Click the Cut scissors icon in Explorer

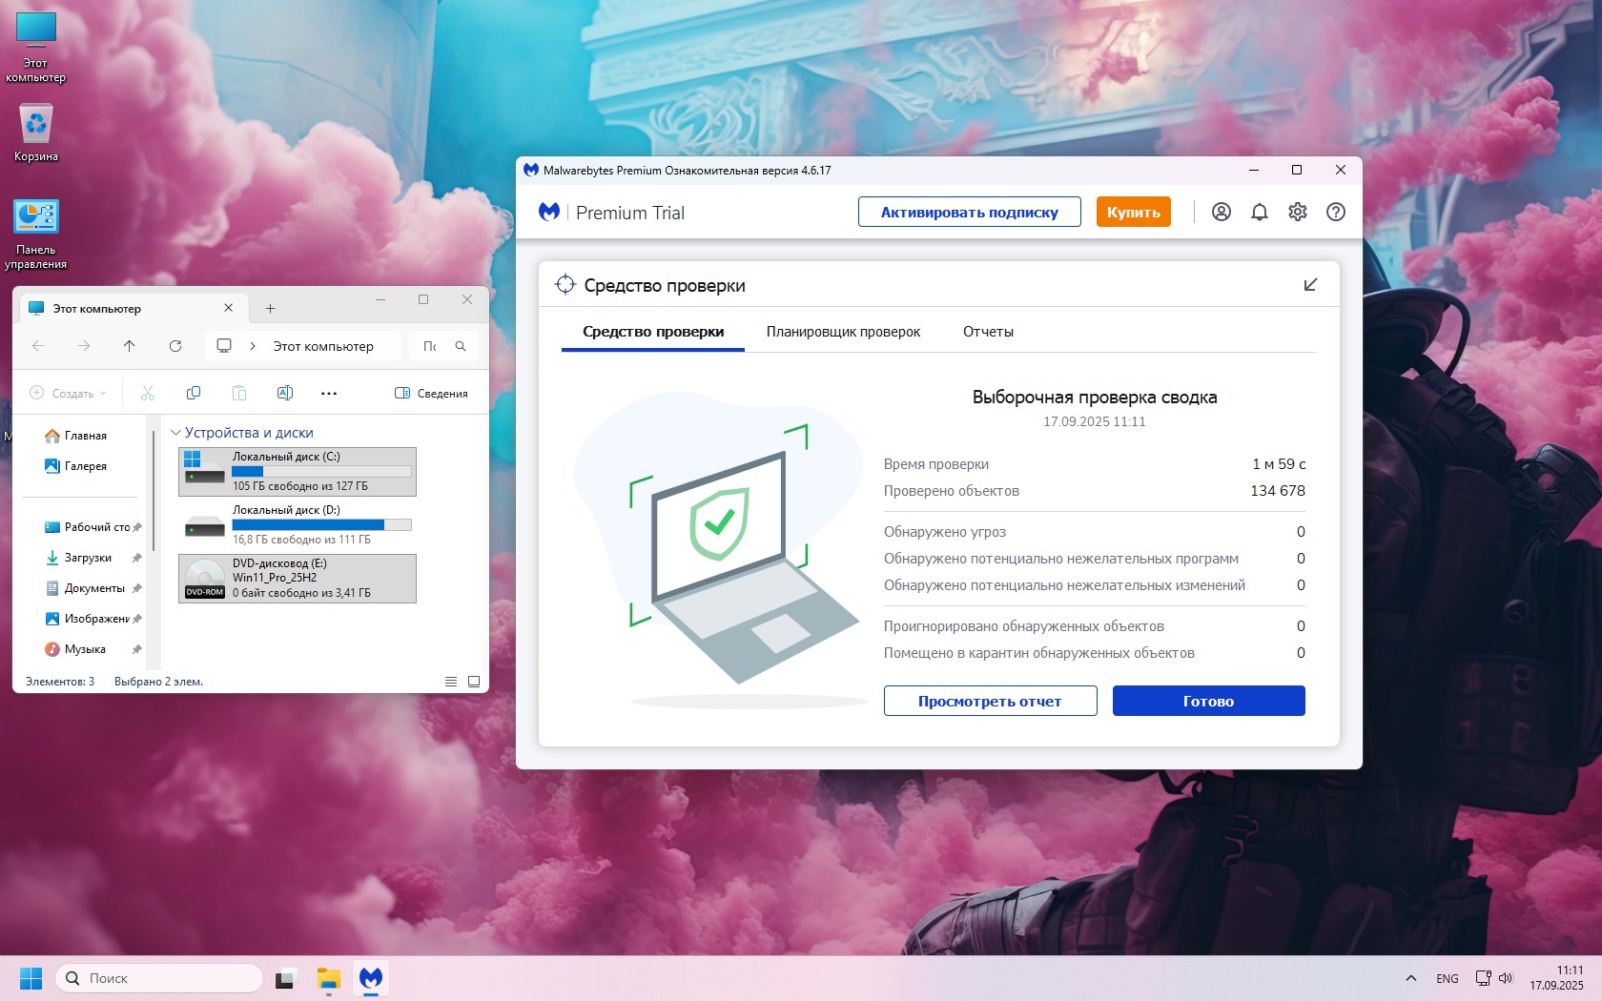click(148, 393)
